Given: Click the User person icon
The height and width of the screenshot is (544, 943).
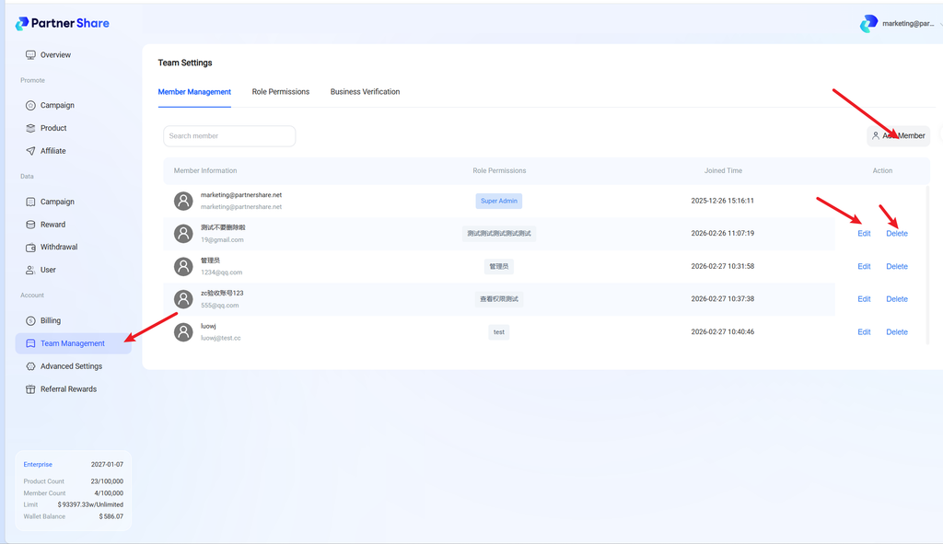Looking at the screenshot, I should 30,270.
